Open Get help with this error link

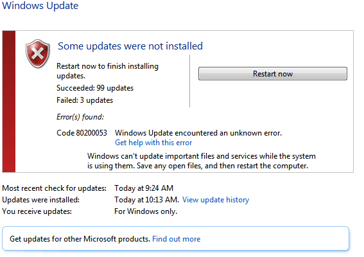153,143
